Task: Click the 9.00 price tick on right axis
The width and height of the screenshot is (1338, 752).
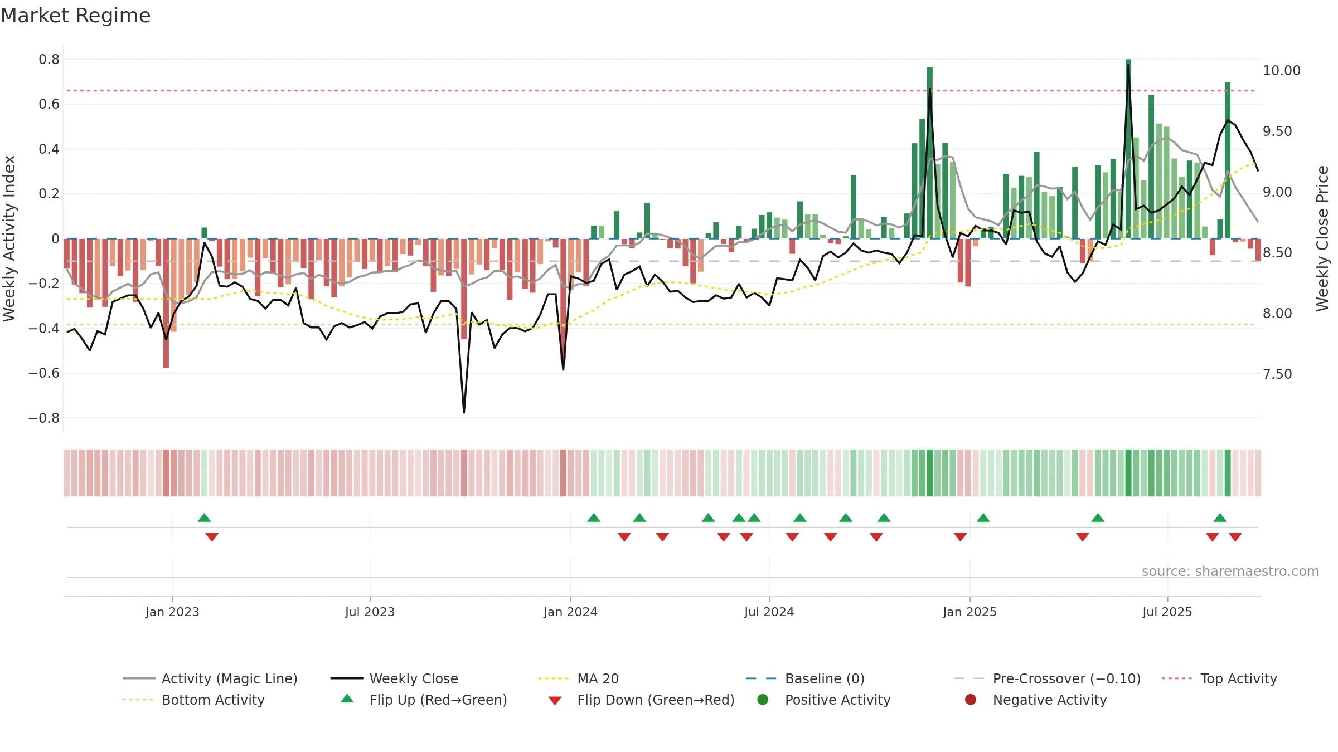Action: tap(1277, 192)
